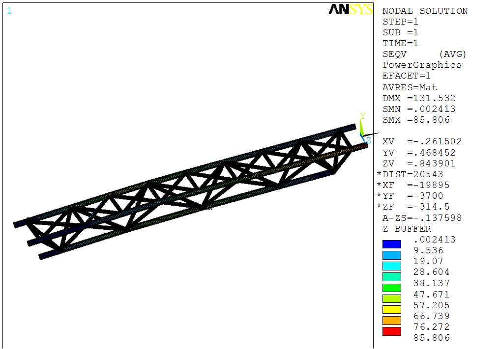
Task: Click the DMX =131.532 displacement text
Action: click(x=419, y=98)
